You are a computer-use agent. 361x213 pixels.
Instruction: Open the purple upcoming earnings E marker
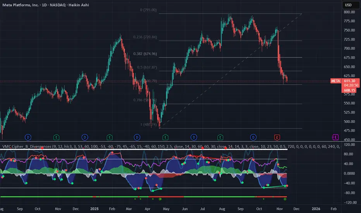[x=335, y=137]
